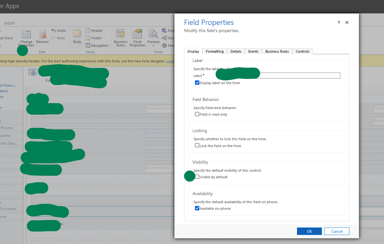Disable Available on phone
This screenshot has width=384, height=244.
[197, 208]
